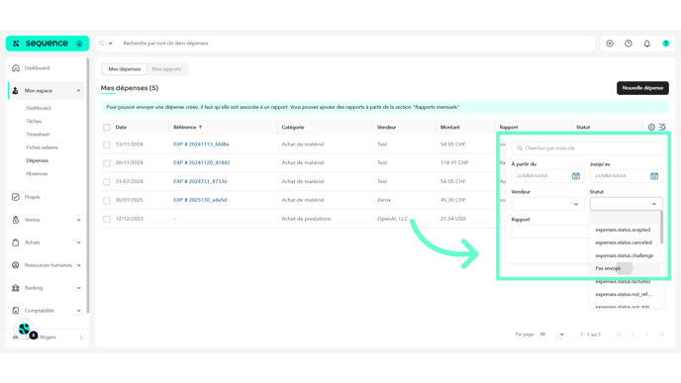Open the notifications bell icon
This screenshot has height=383, width=681.
(647, 44)
